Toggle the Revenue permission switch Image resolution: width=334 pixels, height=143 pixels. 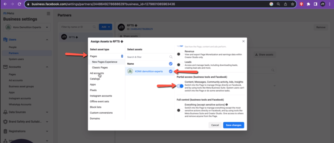(180, 54)
